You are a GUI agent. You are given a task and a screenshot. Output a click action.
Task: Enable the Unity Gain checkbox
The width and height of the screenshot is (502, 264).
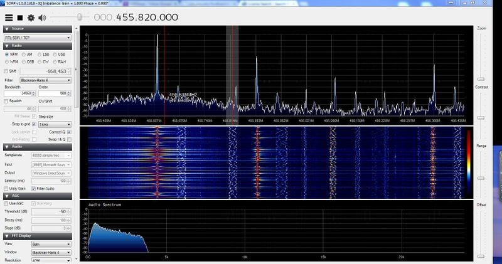click(6, 189)
